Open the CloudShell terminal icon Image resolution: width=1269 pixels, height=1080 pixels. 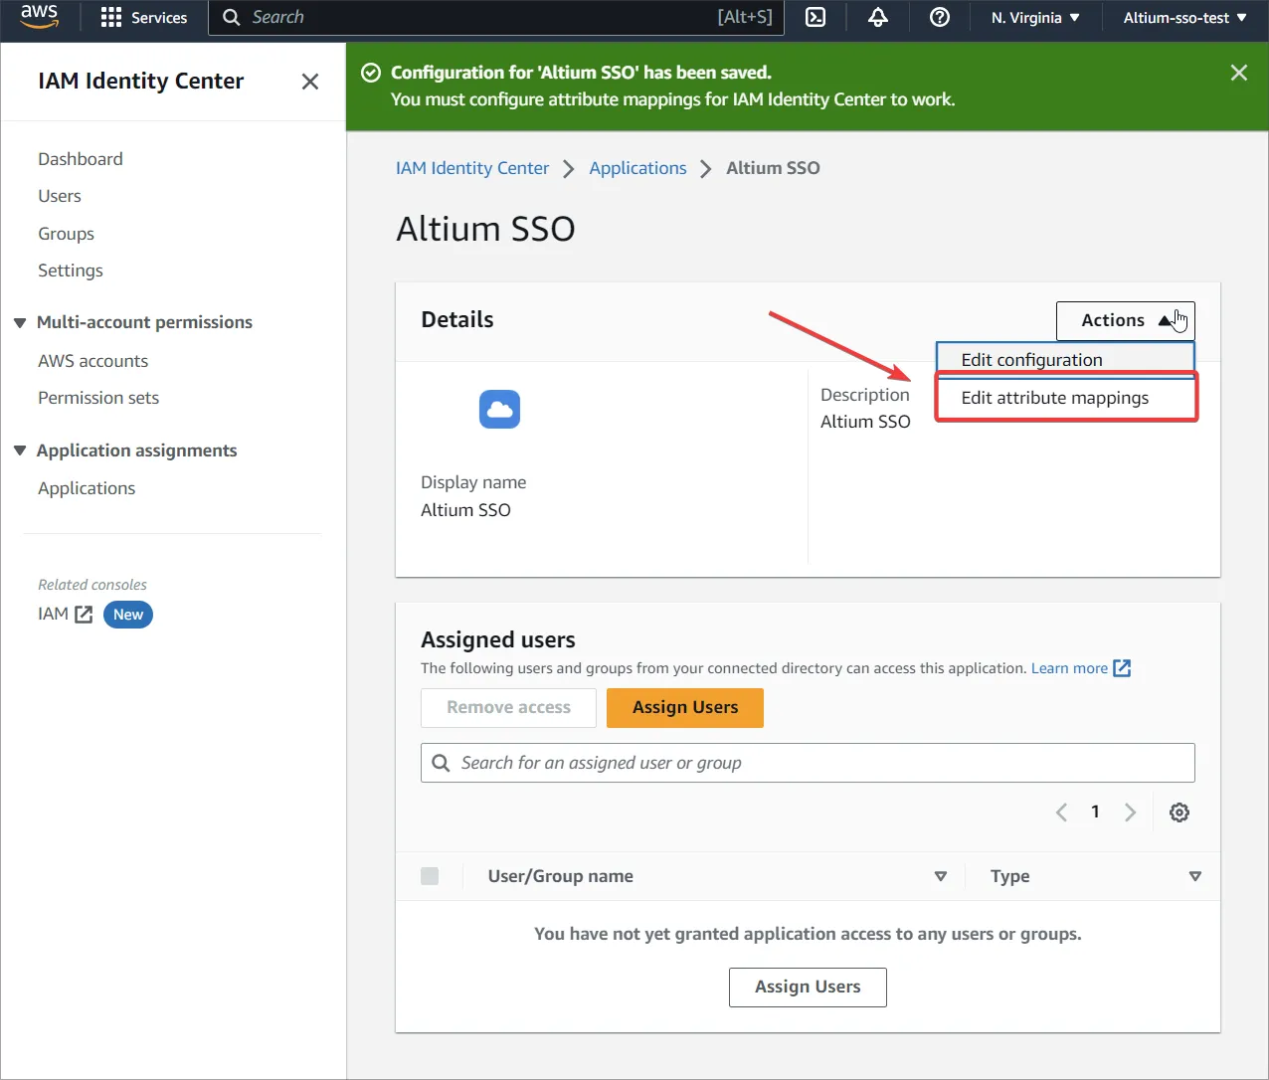click(x=816, y=17)
